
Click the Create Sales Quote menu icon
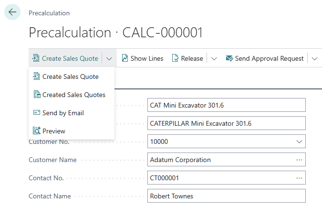pyautogui.click(x=36, y=76)
